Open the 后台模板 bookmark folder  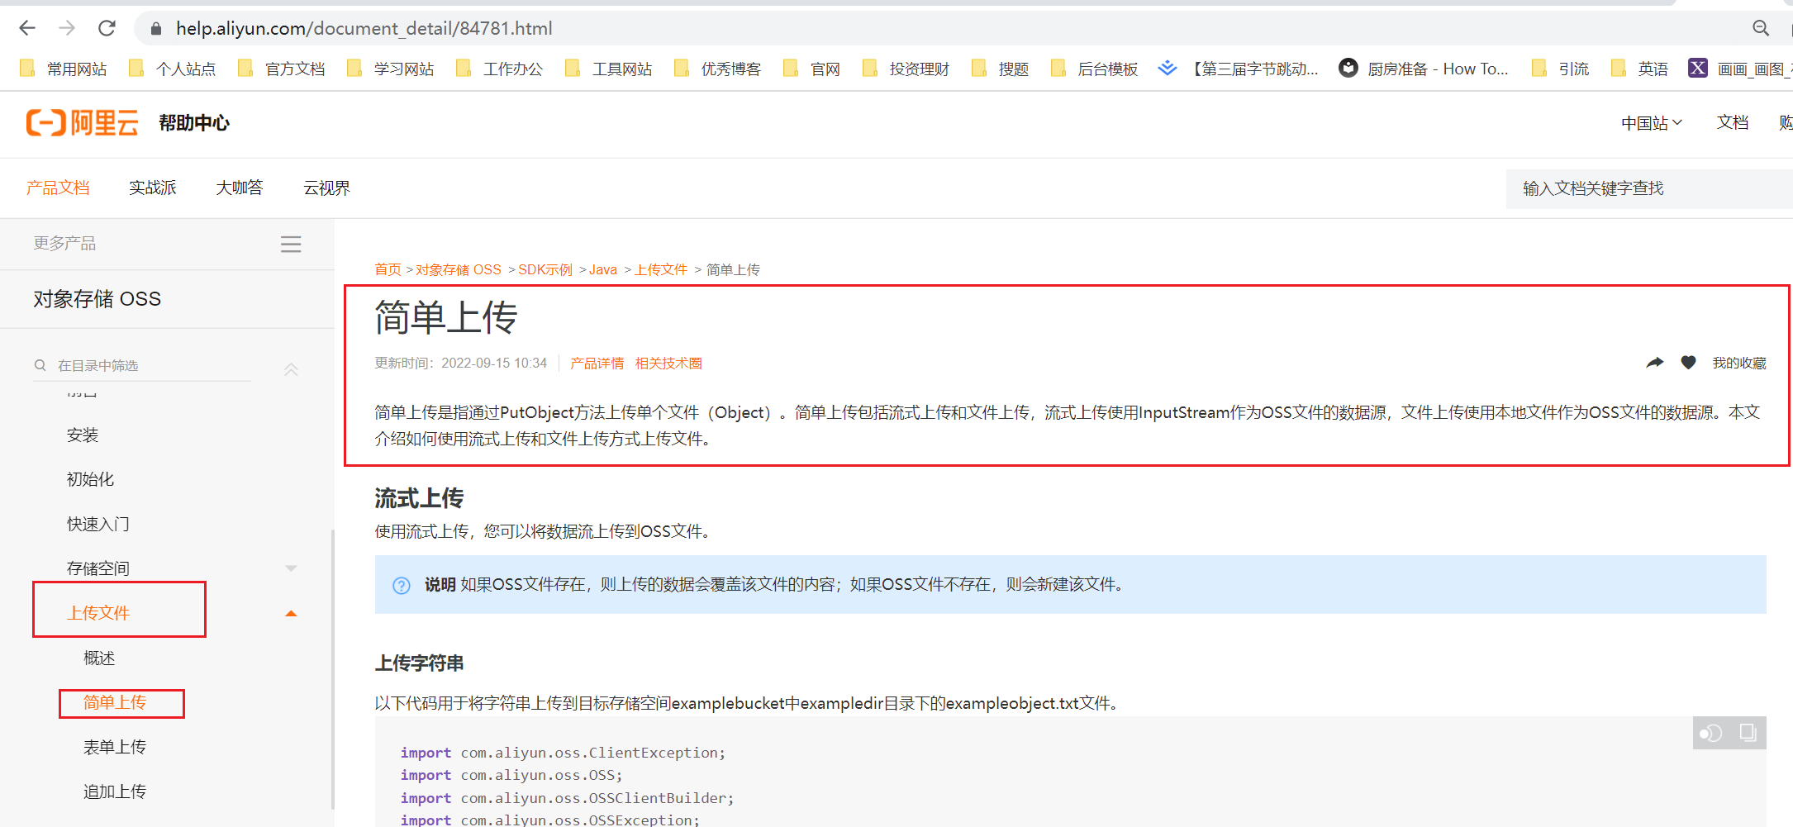1095,69
